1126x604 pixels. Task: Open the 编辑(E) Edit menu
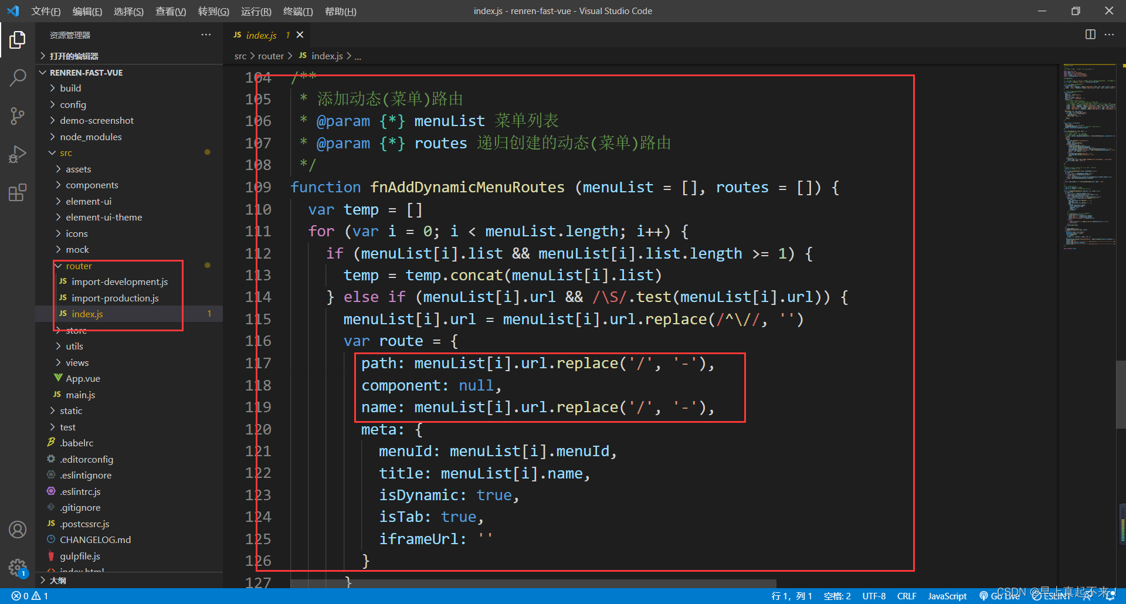87,11
